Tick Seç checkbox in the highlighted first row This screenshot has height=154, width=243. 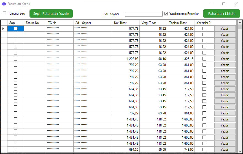click(15, 28)
